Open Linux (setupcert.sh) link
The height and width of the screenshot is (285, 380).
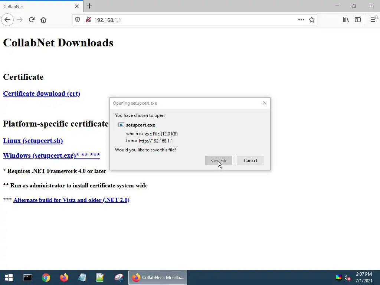33,141
